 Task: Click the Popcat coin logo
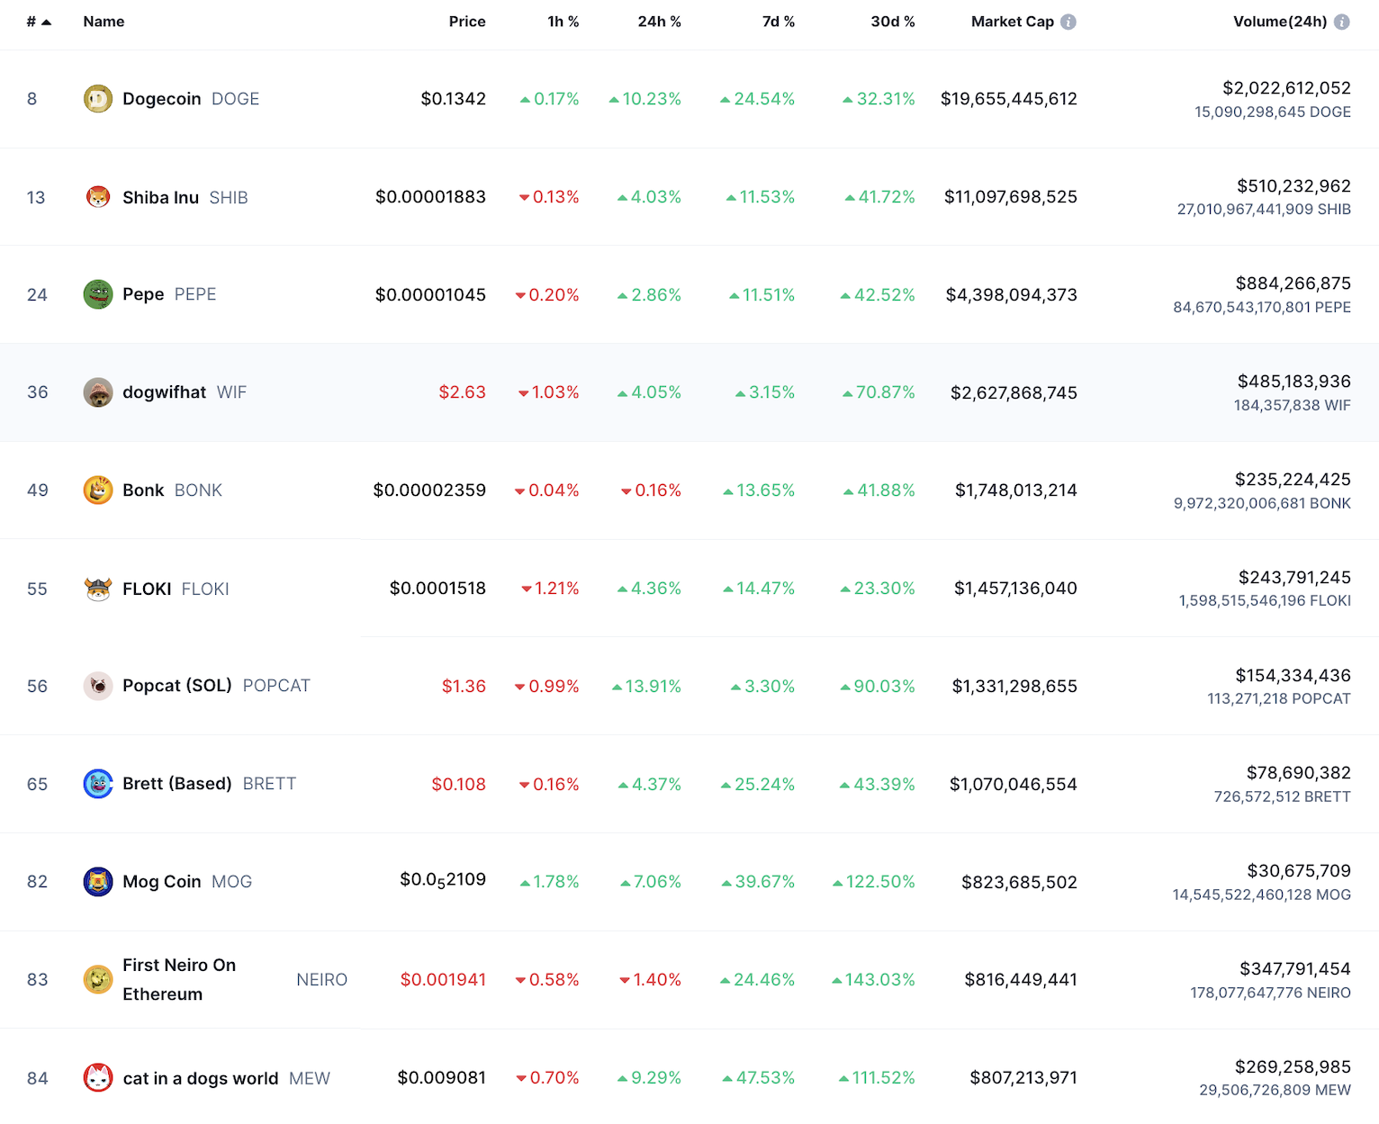pos(98,686)
